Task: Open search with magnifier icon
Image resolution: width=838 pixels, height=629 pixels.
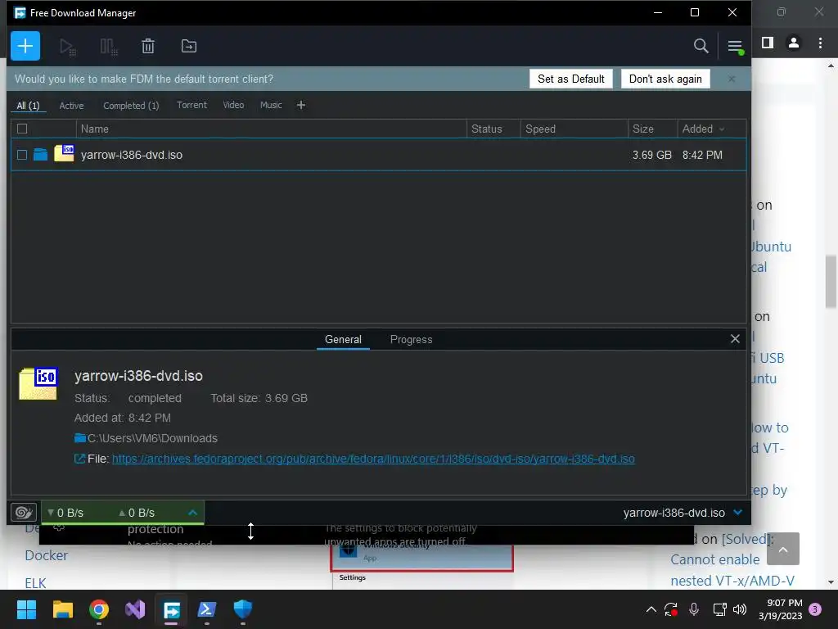Action: [701, 46]
